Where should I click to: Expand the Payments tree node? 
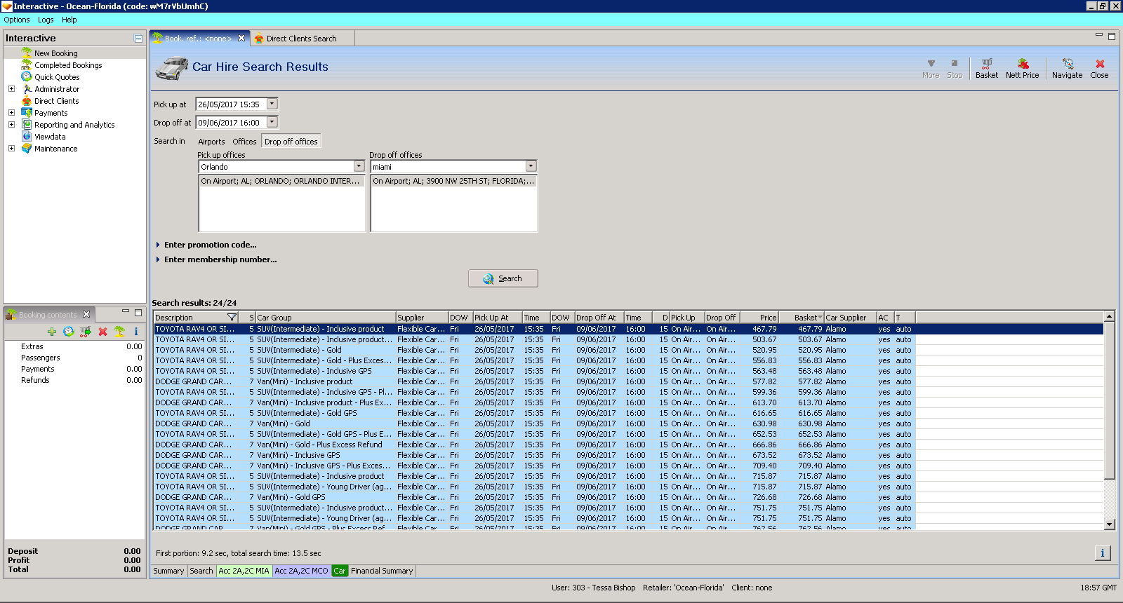[x=11, y=113]
